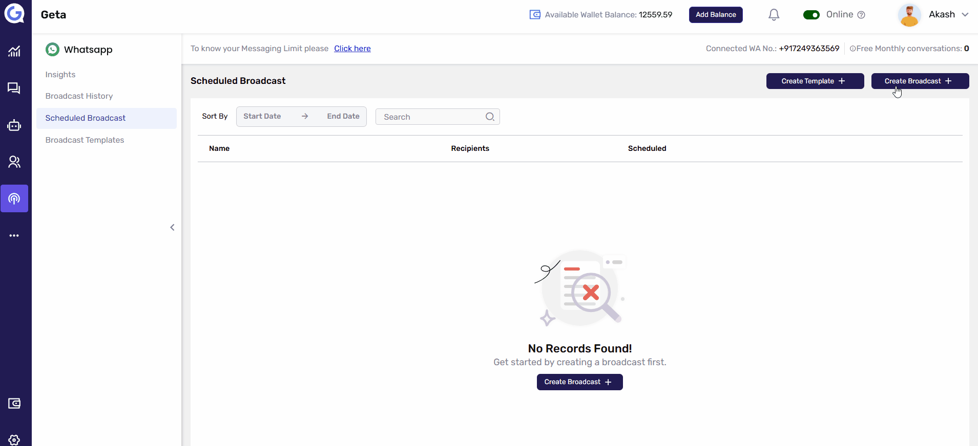The width and height of the screenshot is (978, 446).
Task: Follow the Click here messaging limit link
Action: (352, 49)
